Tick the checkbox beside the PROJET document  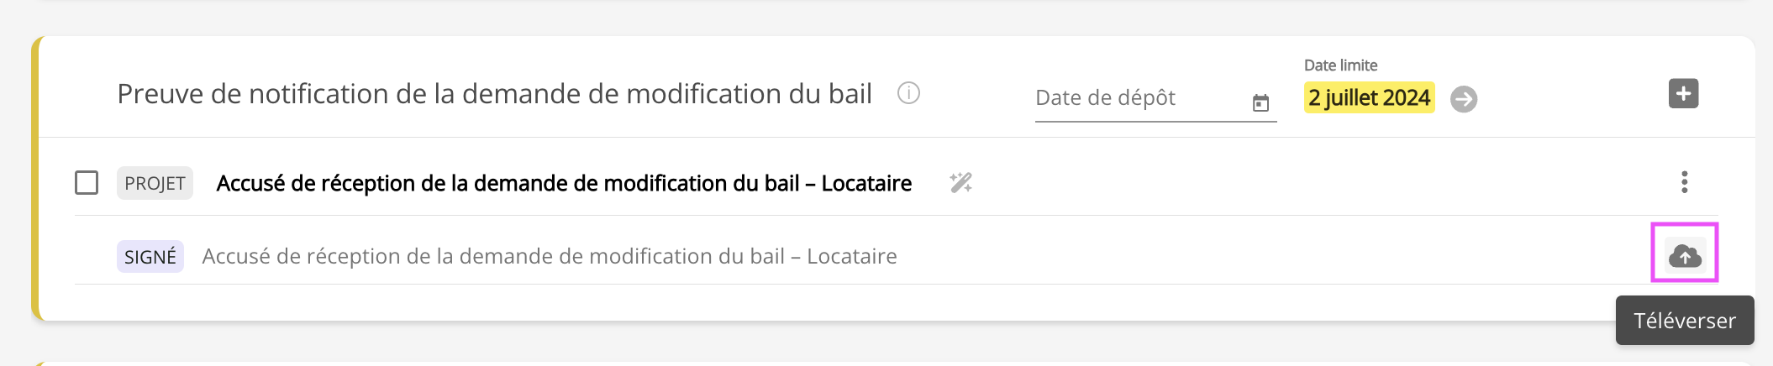(x=87, y=182)
